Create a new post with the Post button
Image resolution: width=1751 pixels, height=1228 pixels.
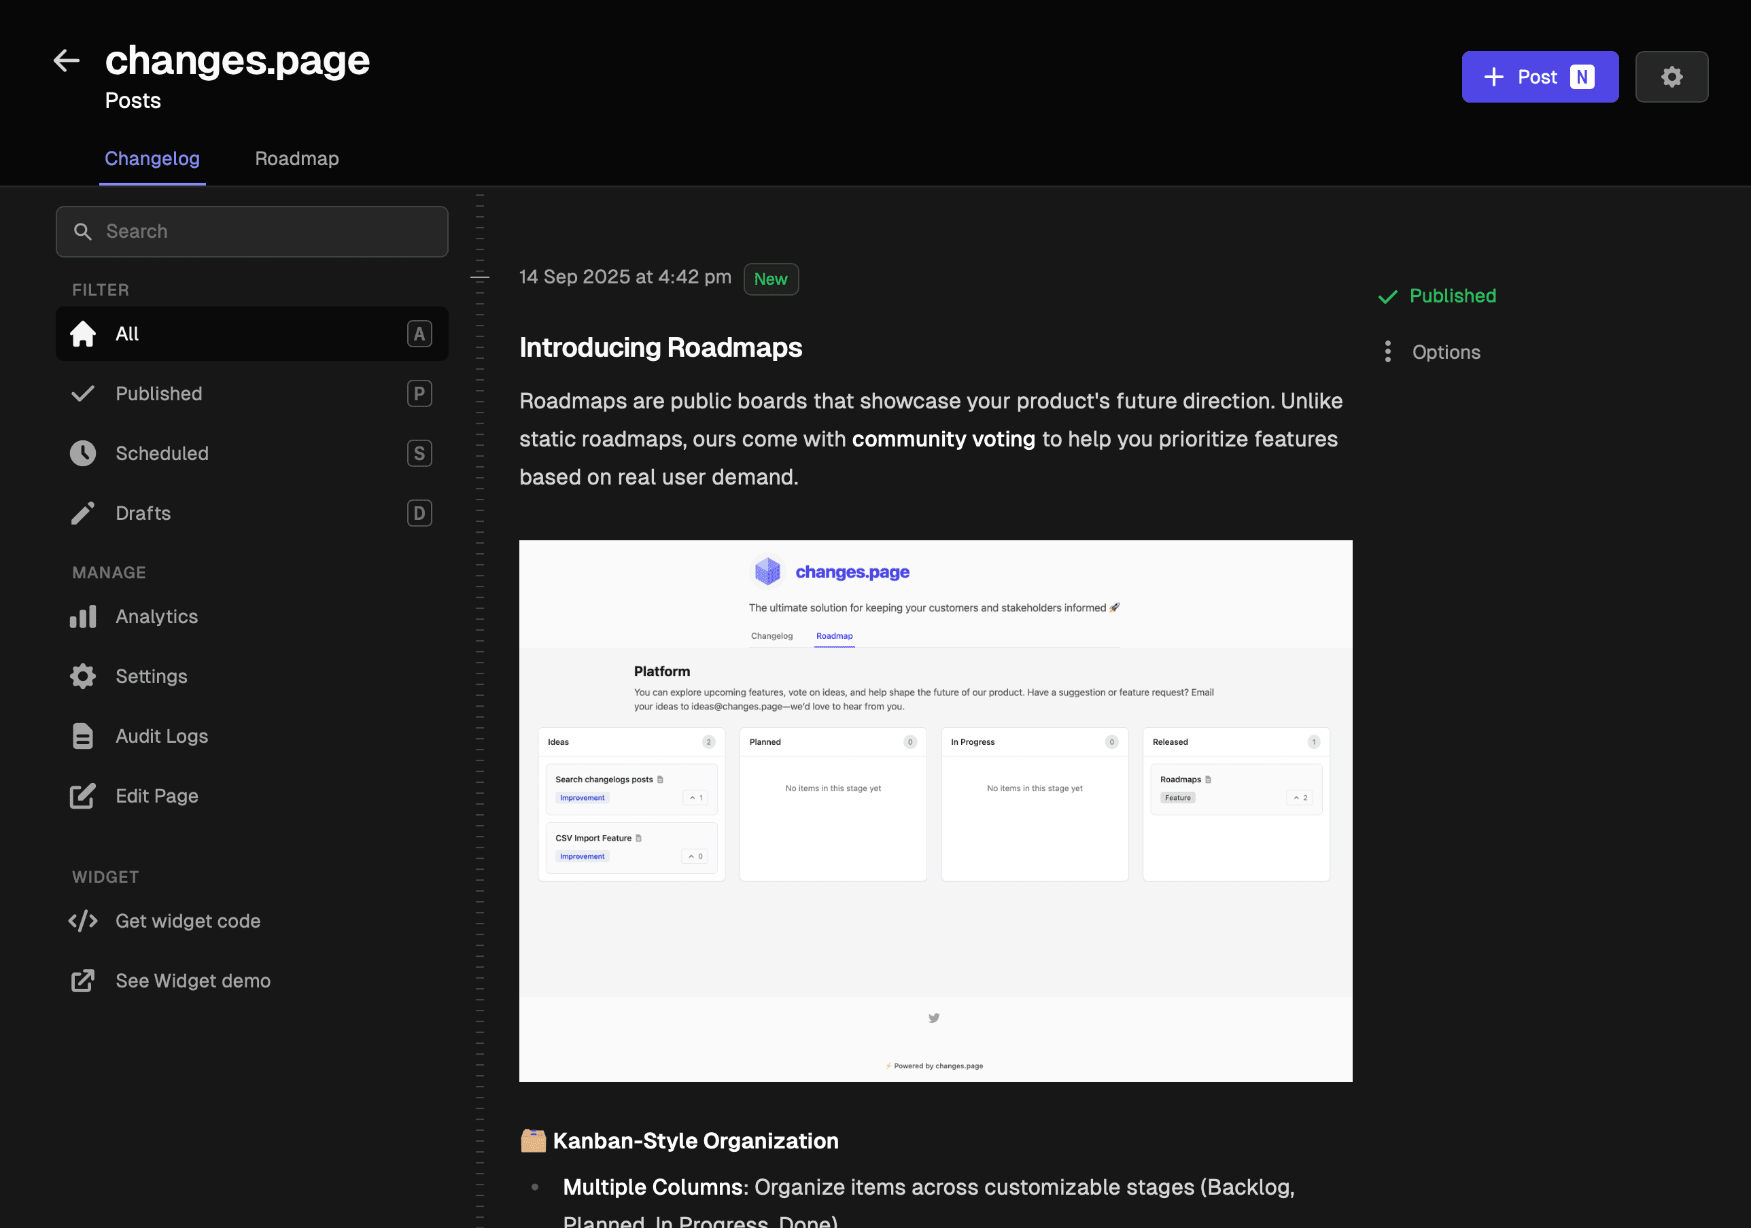click(x=1540, y=76)
